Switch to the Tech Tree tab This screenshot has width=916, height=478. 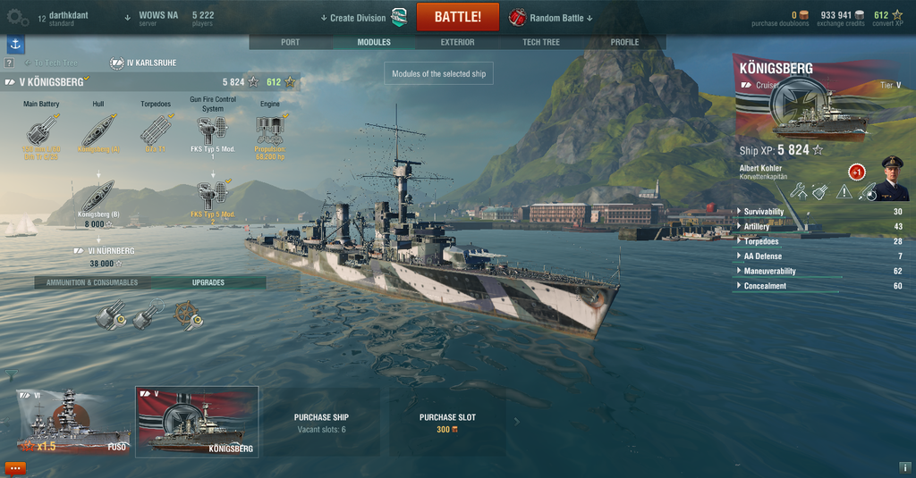point(541,42)
